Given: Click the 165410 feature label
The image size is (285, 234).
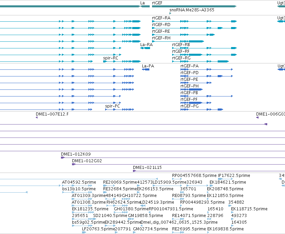Looking at the screenshot, I should coord(215,209).
